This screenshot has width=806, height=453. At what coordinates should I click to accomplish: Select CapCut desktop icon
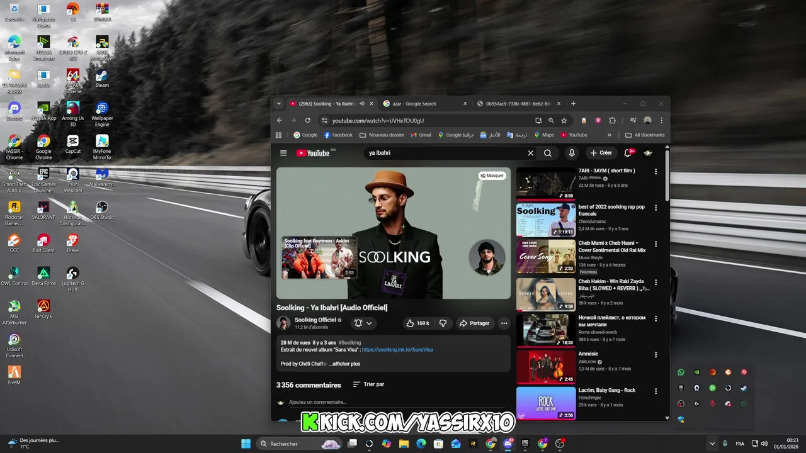pyautogui.click(x=73, y=144)
